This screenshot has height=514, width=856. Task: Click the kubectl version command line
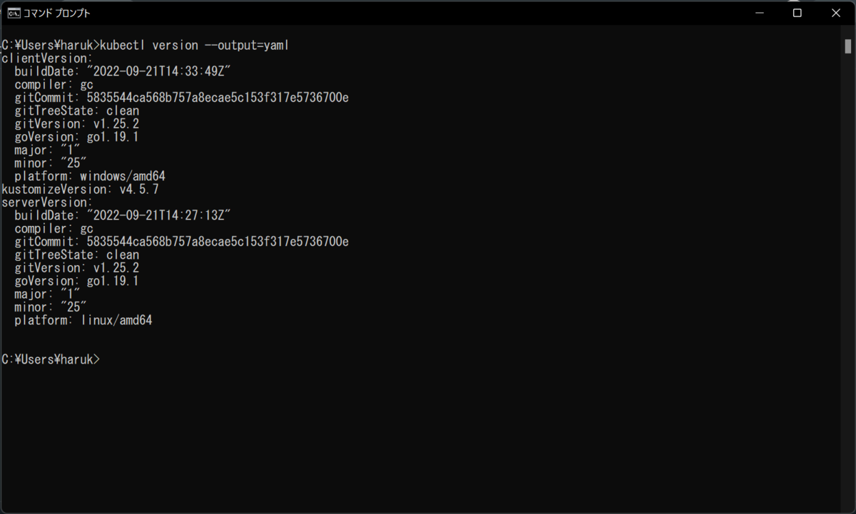(x=145, y=46)
